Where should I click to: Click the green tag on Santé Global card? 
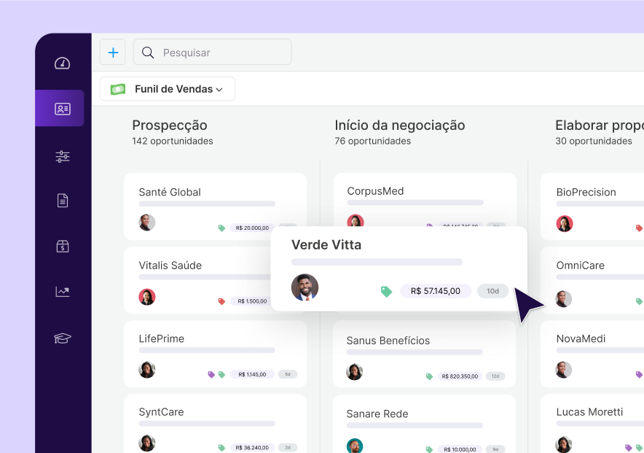[x=221, y=228]
